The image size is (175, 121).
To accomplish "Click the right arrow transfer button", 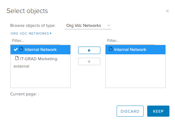I will [x=89, y=61].
